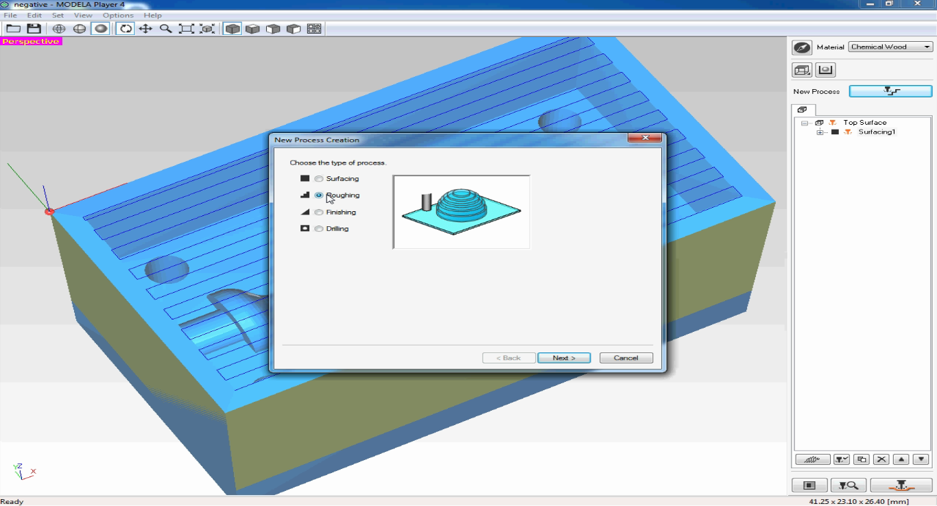Click the Perspective view label
937x506 pixels.
pos(32,41)
